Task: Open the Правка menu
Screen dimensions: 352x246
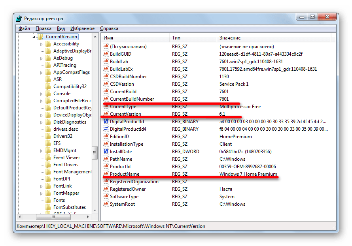Action: [44, 28]
